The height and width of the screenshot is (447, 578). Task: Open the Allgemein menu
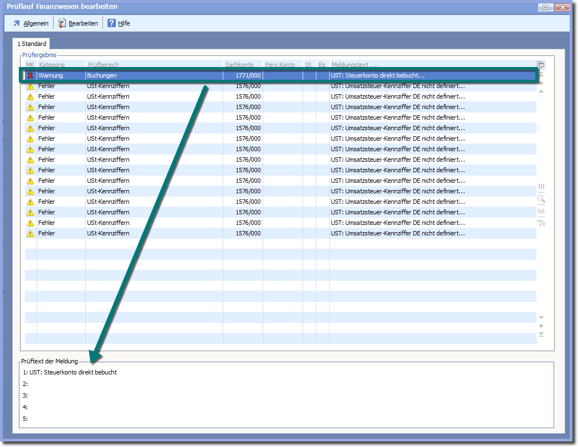pyautogui.click(x=30, y=23)
